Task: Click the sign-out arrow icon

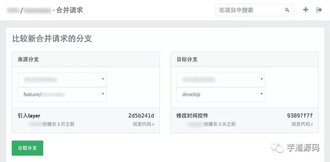Action: coord(319,9)
